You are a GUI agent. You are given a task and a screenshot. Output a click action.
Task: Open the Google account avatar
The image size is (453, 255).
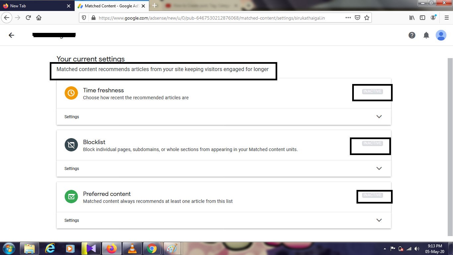coord(441,35)
